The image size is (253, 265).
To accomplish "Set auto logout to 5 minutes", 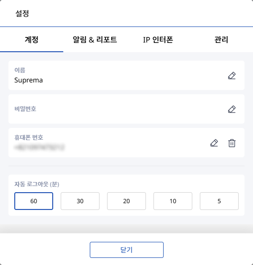I will point(219,201).
